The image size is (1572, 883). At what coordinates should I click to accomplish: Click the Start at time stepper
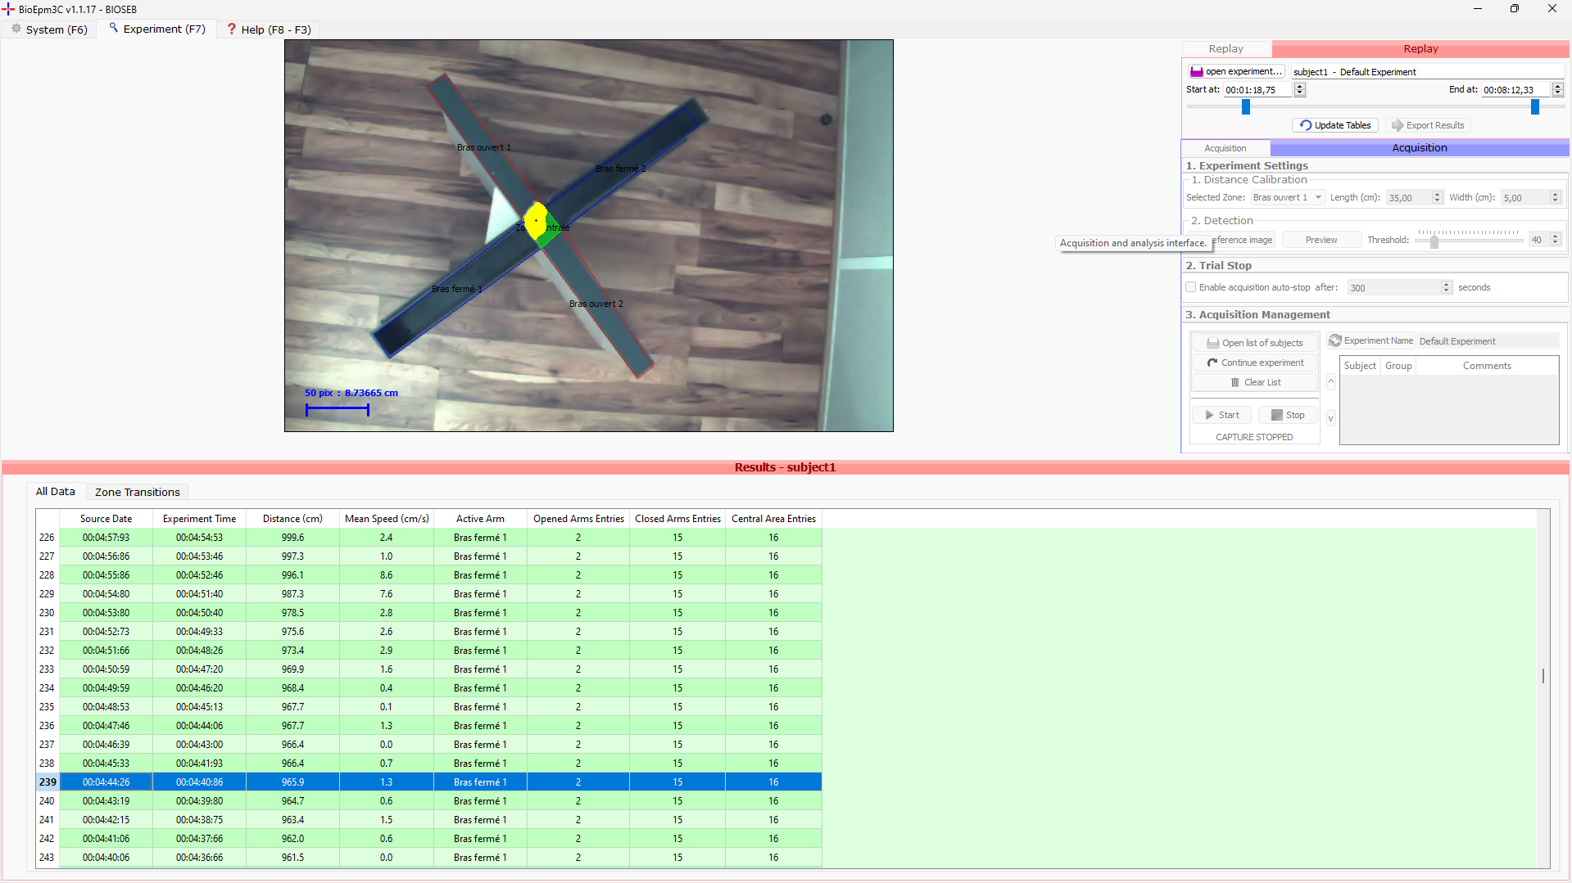tap(1299, 90)
